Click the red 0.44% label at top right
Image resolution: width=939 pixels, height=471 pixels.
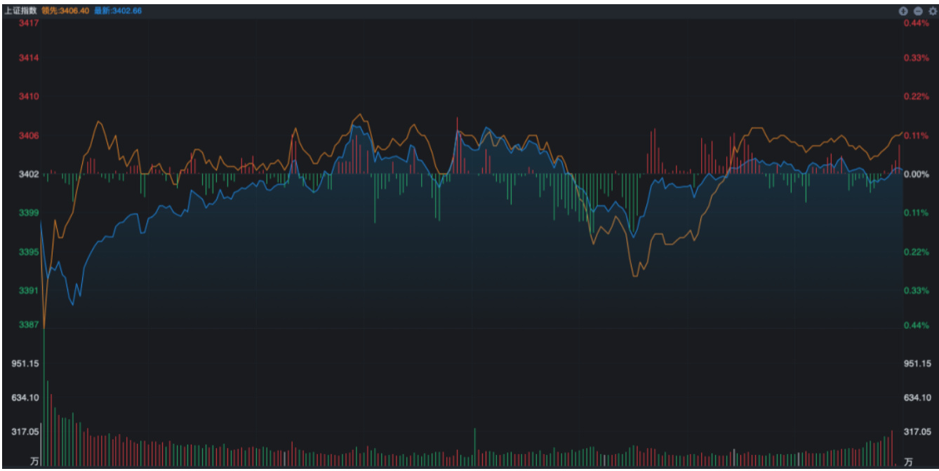click(916, 23)
